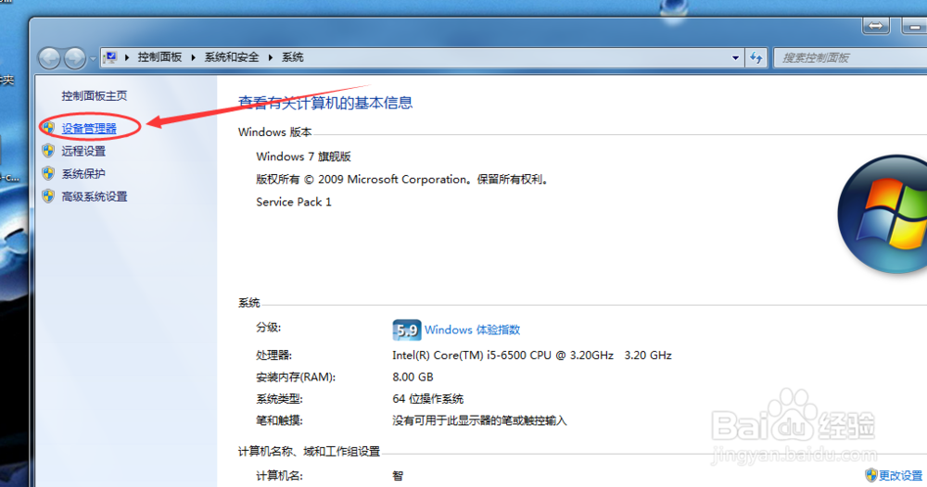Expand the chevron before 控制面板 breadcrumb
The height and width of the screenshot is (487, 927).
[126, 57]
